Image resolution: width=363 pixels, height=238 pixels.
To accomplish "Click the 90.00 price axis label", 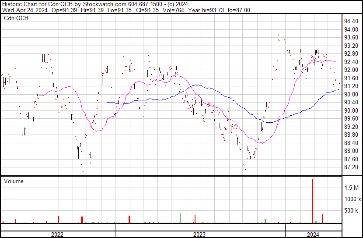I will 351,110.
